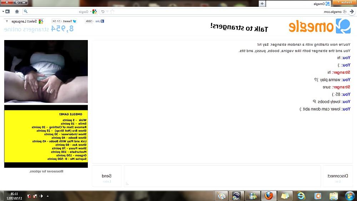The image size is (357, 201).
Task: Select the Omegle browser tab
Action: [x=299, y=4]
